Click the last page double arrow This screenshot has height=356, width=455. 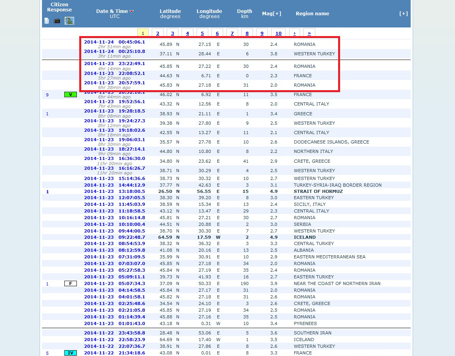click(x=309, y=33)
